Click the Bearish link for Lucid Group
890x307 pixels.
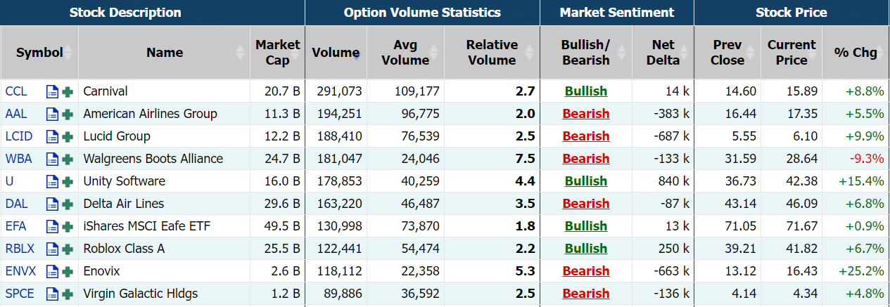[586, 136]
